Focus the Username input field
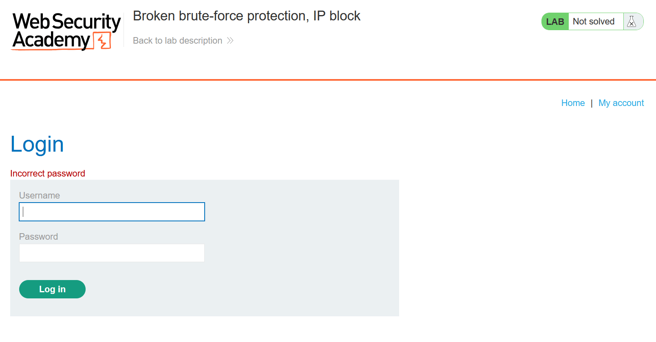656x342 pixels. click(x=112, y=212)
